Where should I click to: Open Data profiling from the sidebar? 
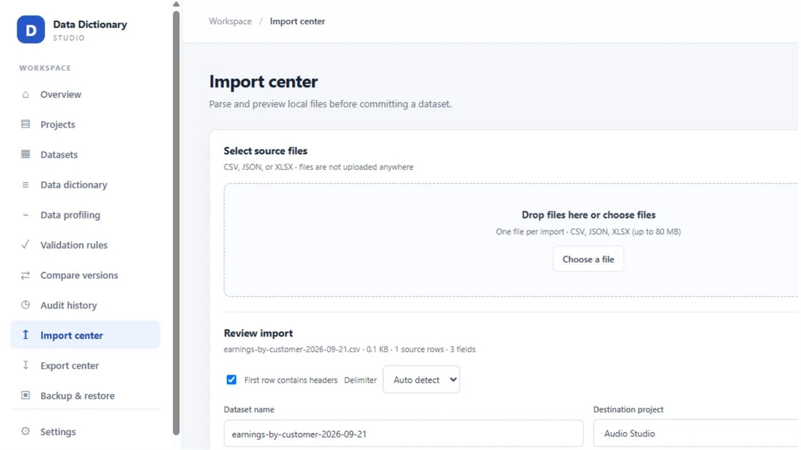pyautogui.click(x=85, y=215)
